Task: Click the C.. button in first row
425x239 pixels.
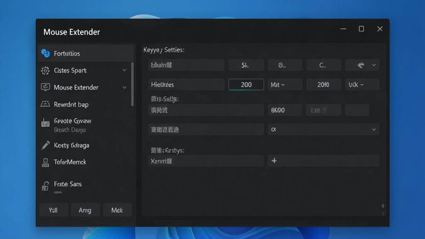Action: pos(323,65)
